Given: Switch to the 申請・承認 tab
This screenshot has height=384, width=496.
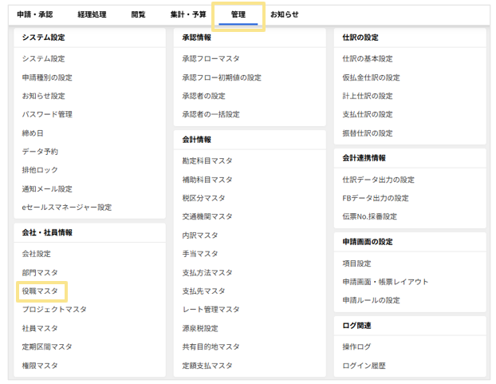Looking at the screenshot, I should 35,14.
